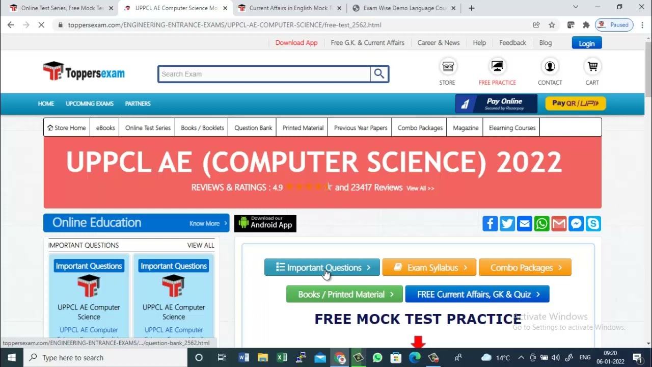Image resolution: width=652 pixels, height=367 pixels.
Task: Open Chrome extensions puzzle icon
Action: point(586,25)
